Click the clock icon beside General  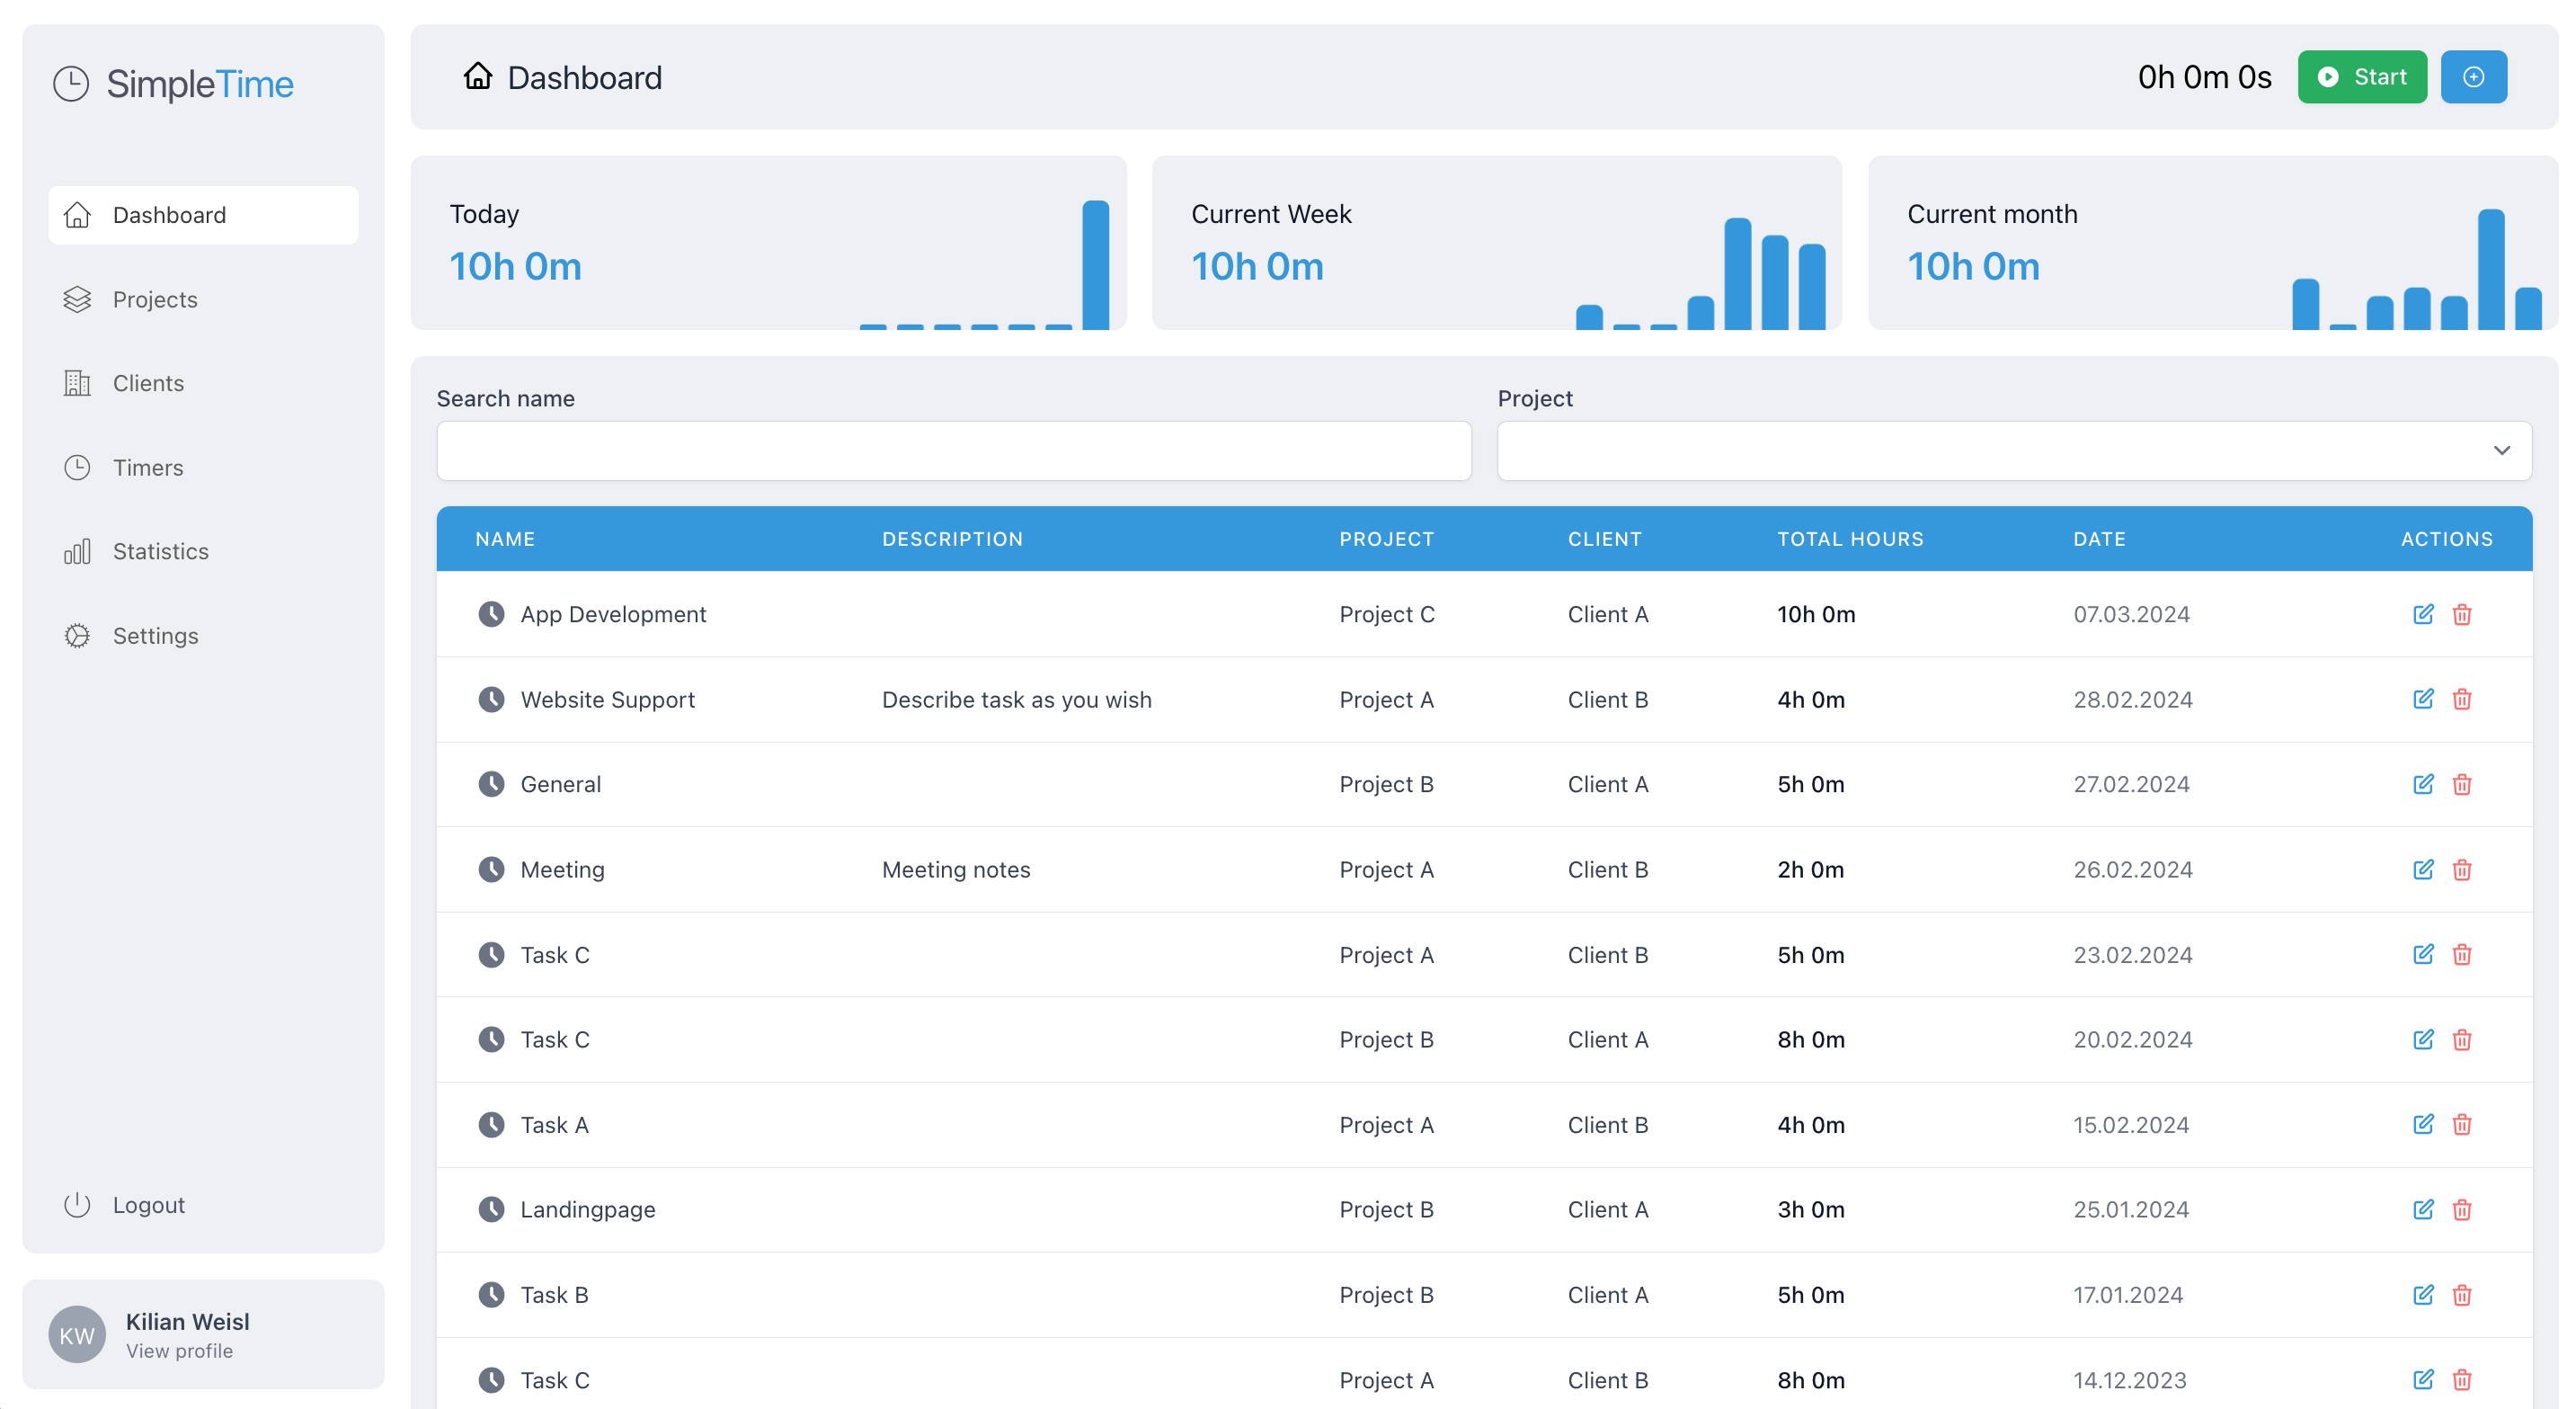tap(491, 785)
